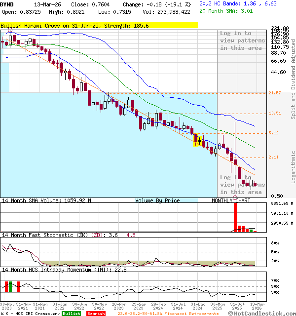This screenshot has width=296, height=316.
Task: Click the Volume By Price label
Action: [x=157, y=200]
